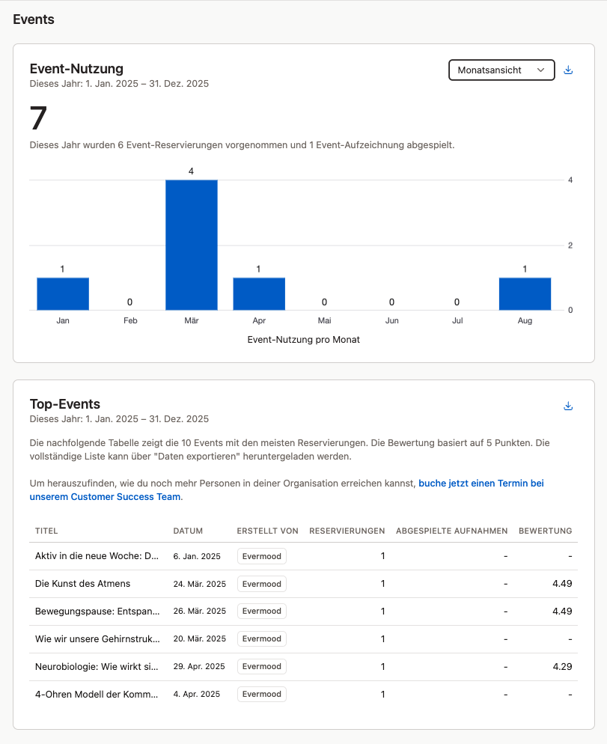Click the January bar in the chart

click(x=63, y=293)
